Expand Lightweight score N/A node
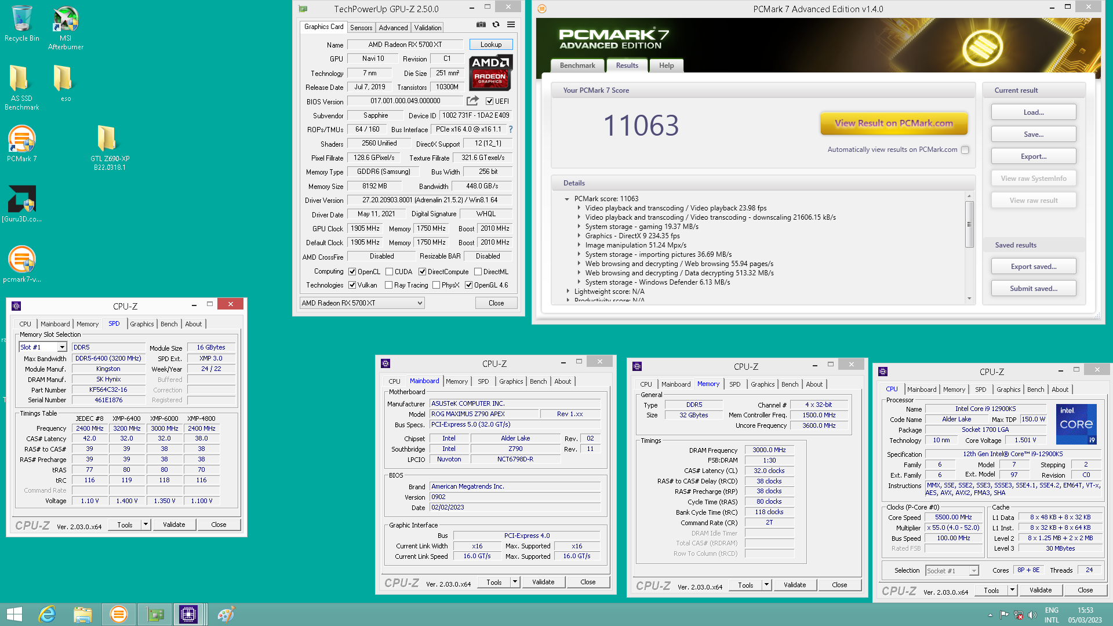 tap(568, 292)
